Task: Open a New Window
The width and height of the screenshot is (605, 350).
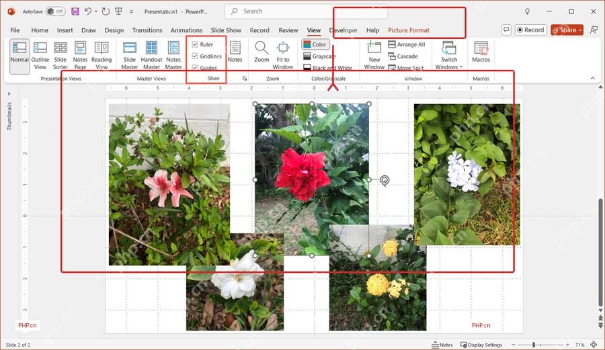Action: pos(374,56)
